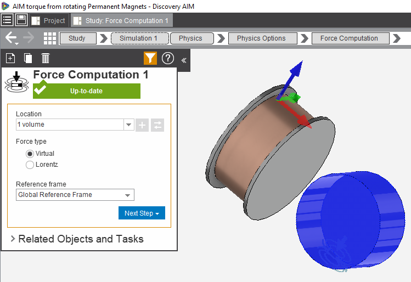Viewport: 411px width, 282px height.
Task: Open help with the question mark icon
Action: (x=168, y=58)
